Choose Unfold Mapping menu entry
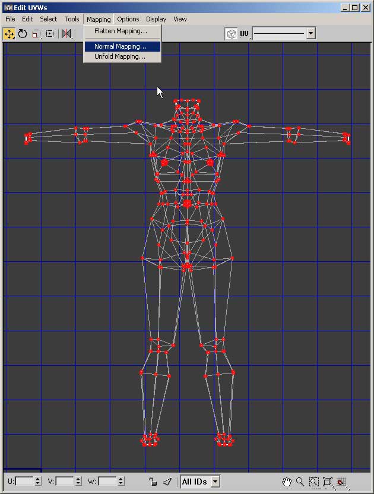The image size is (374, 494). pos(120,56)
